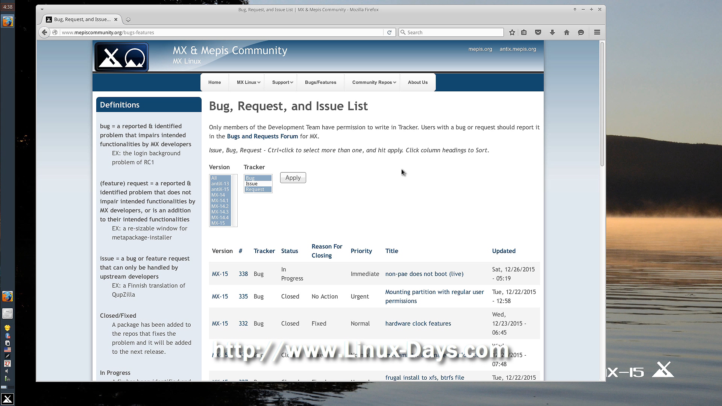Image resolution: width=722 pixels, height=406 pixels.
Task: Click the workspace switcher in the panel
Action: pyautogui.click(x=8, y=387)
